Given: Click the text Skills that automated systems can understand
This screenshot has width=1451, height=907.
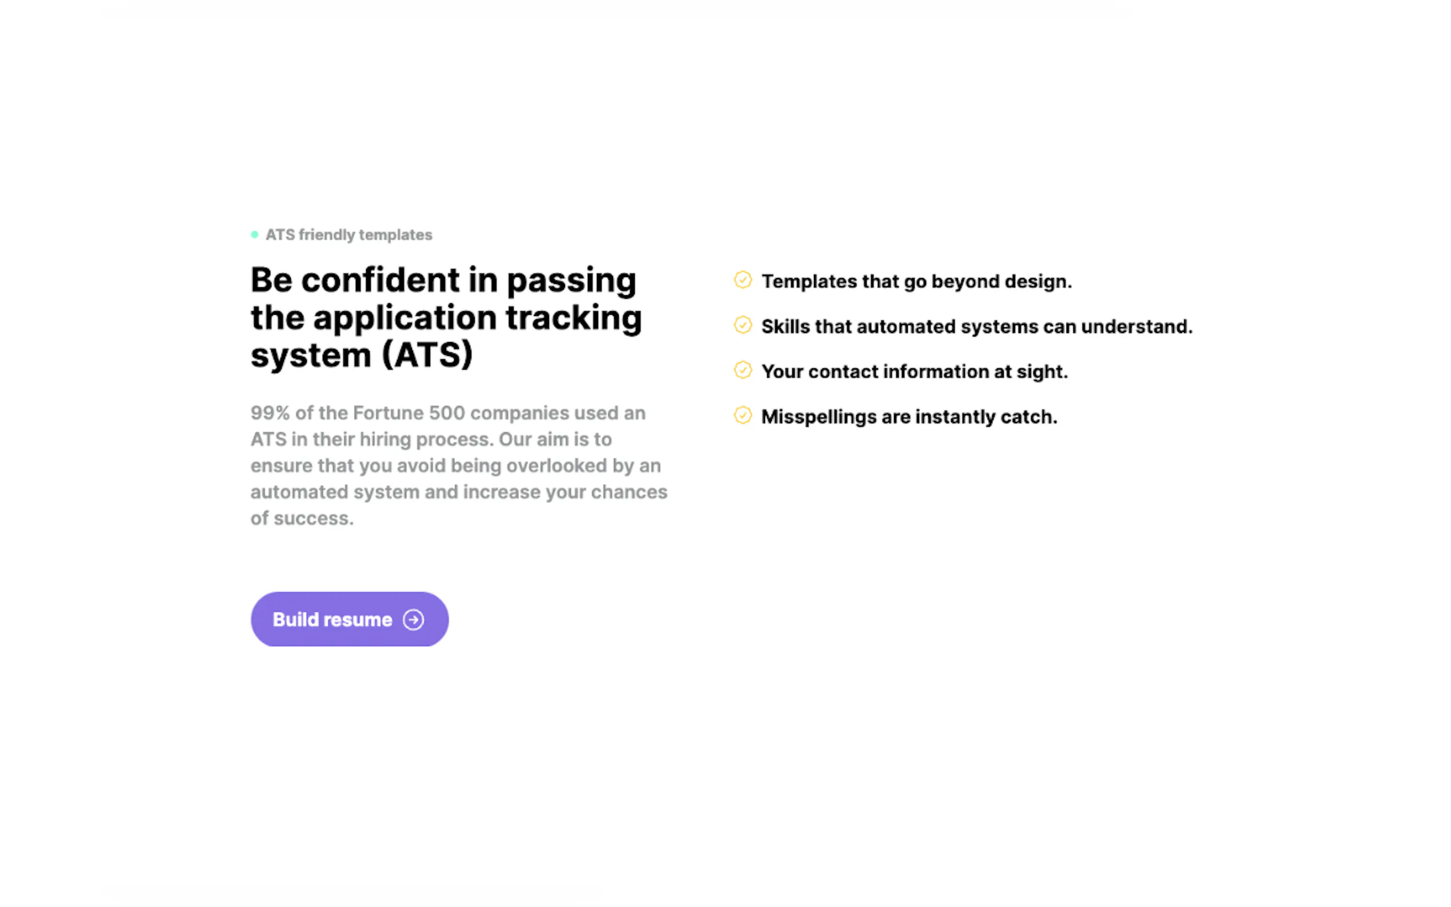Looking at the screenshot, I should click(977, 326).
